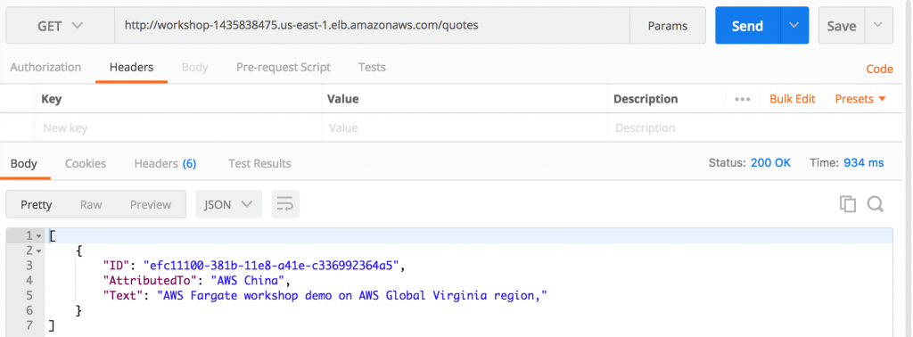Open the Presets dropdown
The width and height of the screenshot is (913, 337).
tap(860, 99)
